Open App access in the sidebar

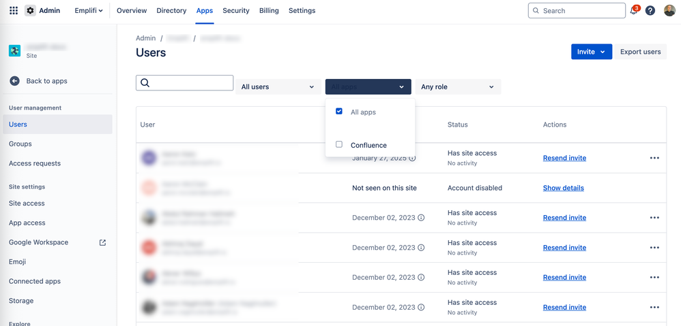(x=57, y=223)
